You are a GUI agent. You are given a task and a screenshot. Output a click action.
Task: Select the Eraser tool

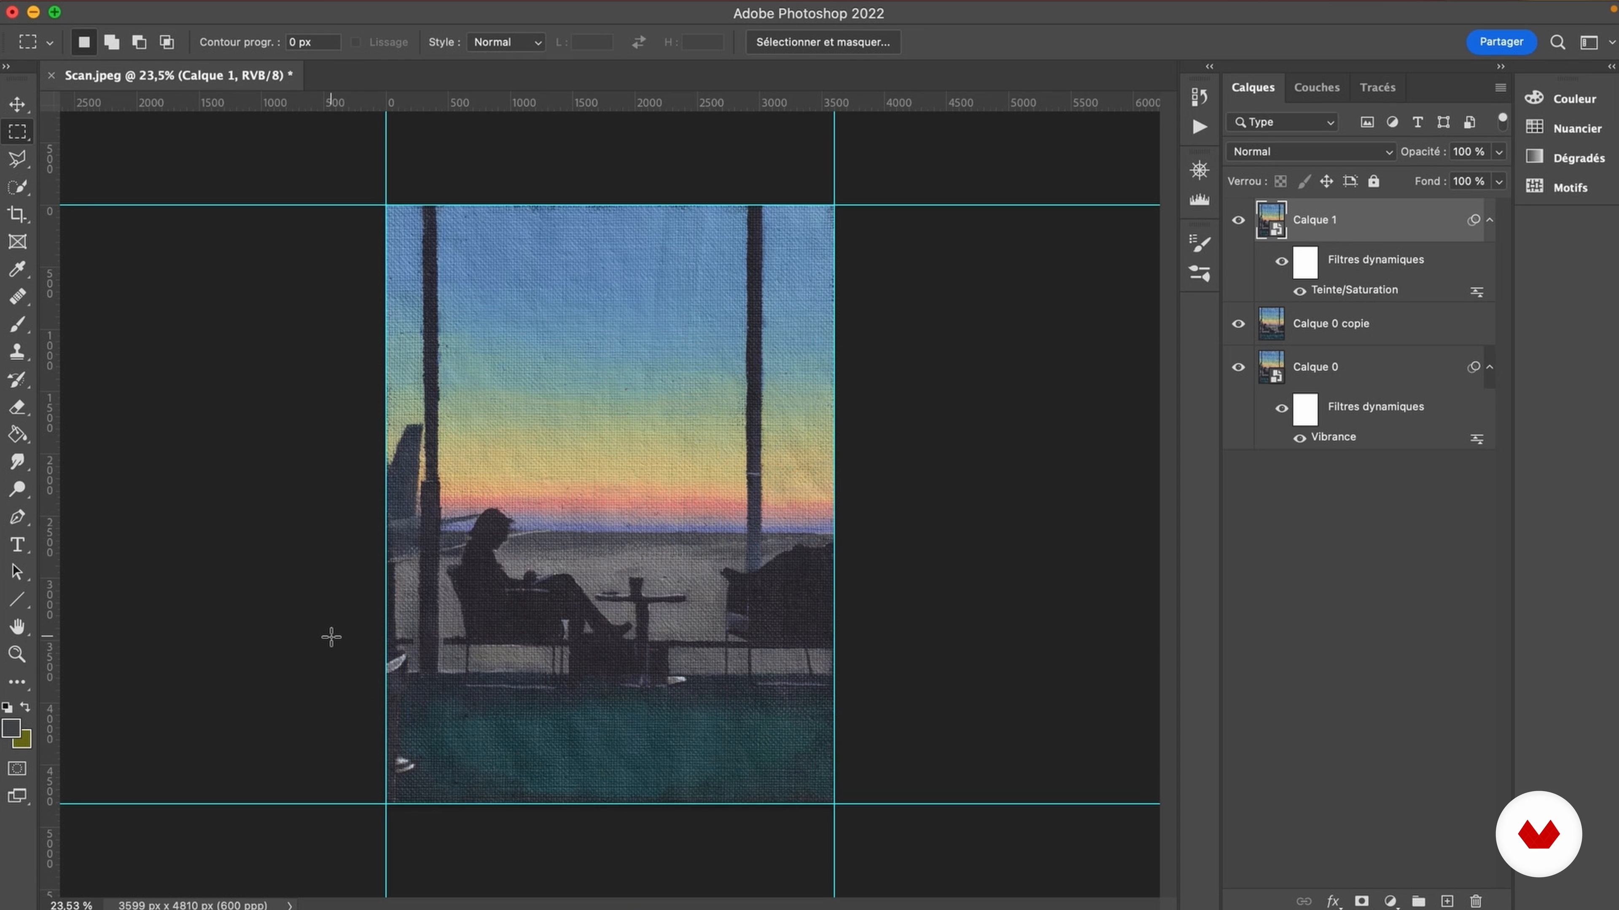coord(17,407)
